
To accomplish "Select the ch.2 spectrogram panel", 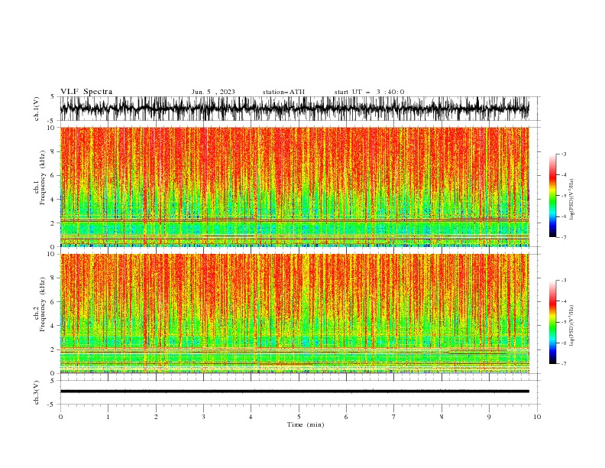I will click(x=294, y=314).
